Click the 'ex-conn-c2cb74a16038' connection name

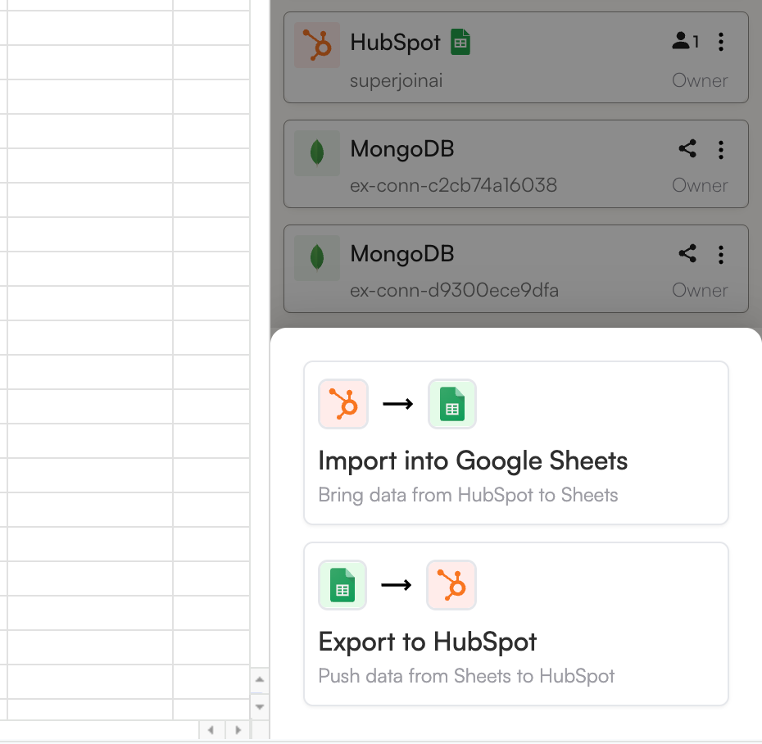point(453,185)
